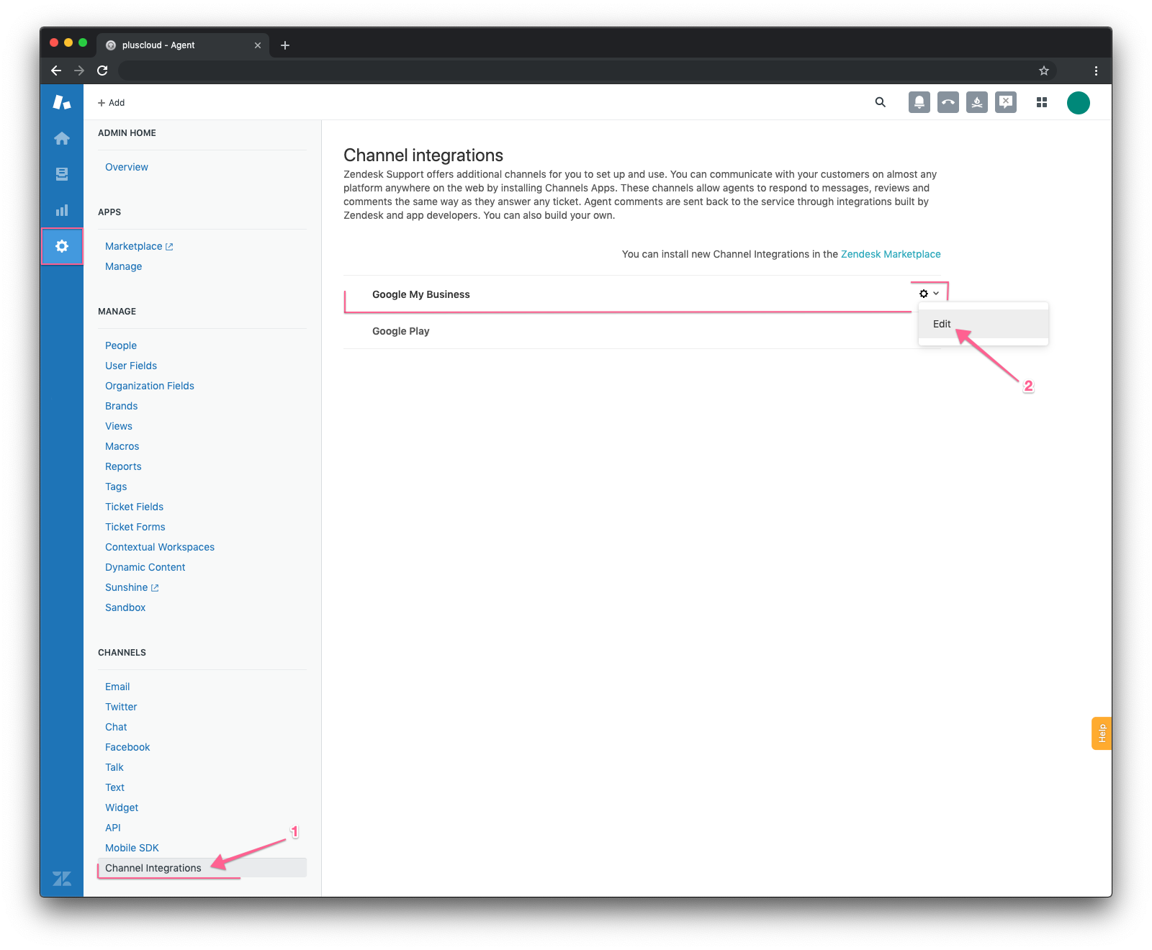The image size is (1152, 950).
Task: Open a new browser tab
Action: (x=285, y=45)
